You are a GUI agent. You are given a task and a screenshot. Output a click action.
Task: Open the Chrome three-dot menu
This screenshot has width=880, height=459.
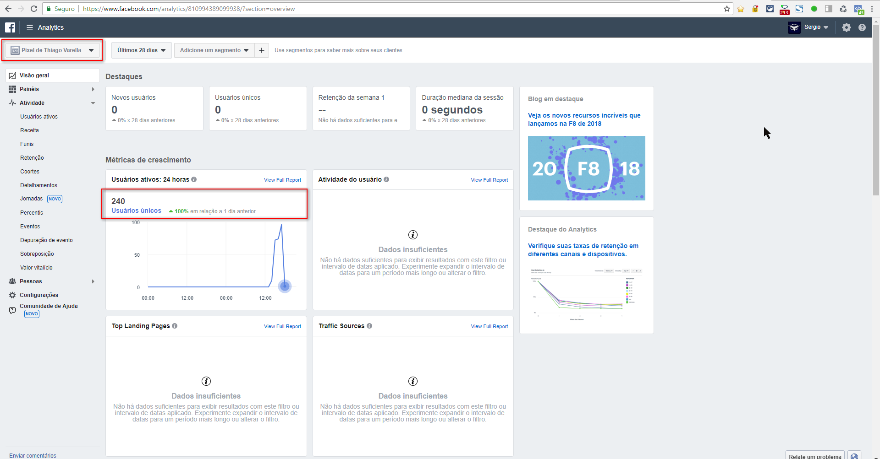coord(872,9)
